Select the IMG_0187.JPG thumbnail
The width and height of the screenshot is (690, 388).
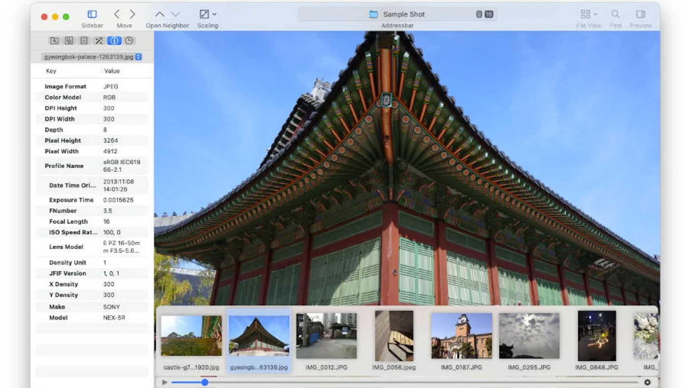click(461, 335)
